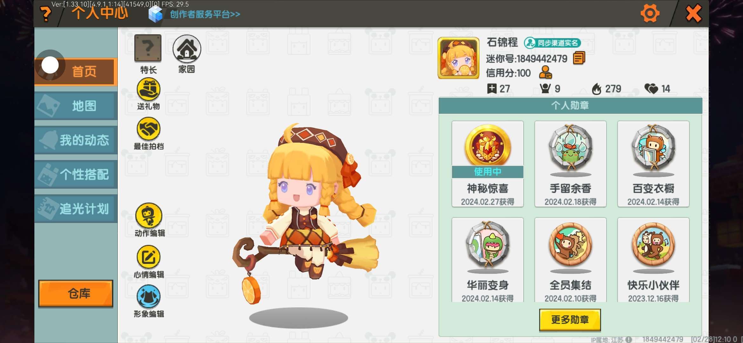Image resolution: width=743 pixels, height=343 pixels.
Task: Click the help question mark icon
Action: 46,14
